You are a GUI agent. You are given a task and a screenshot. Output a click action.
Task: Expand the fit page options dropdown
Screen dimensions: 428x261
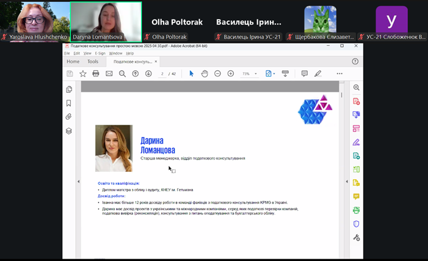[x=275, y=74]
